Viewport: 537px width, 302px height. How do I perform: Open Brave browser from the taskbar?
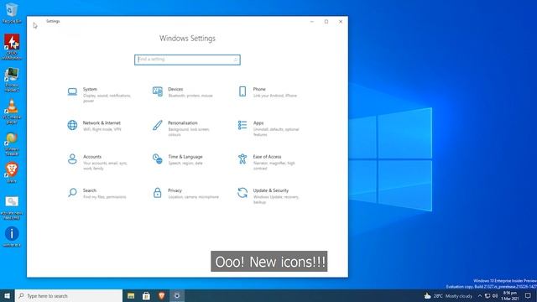pos(162,296)
